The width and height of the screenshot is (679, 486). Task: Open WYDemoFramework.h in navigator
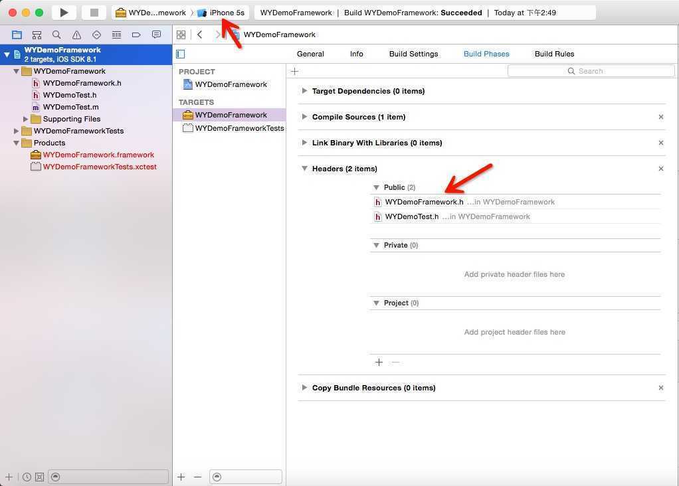[82, 83]
